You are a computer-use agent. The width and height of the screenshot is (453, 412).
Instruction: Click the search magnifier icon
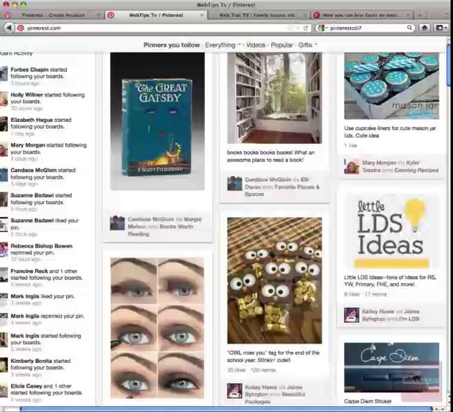click(x=410, y=28)
